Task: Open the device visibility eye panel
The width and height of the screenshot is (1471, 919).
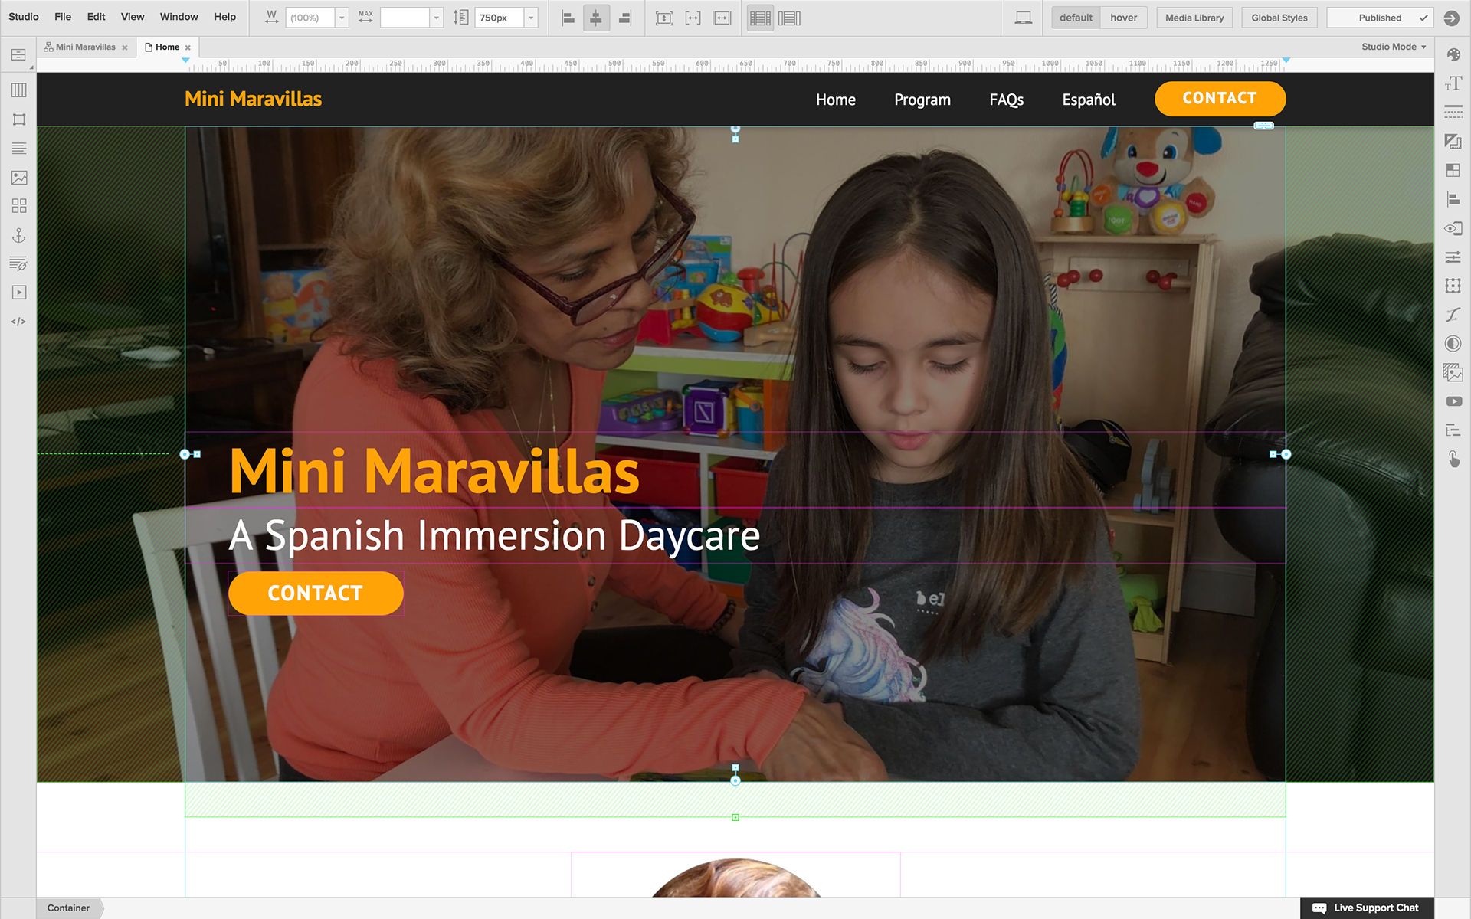Action: [x=1453, y=228]
